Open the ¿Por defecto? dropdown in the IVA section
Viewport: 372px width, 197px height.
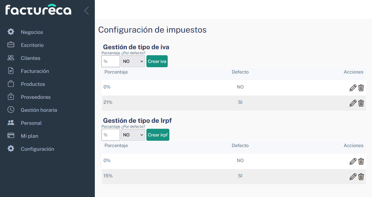click(x=133, y=61)
